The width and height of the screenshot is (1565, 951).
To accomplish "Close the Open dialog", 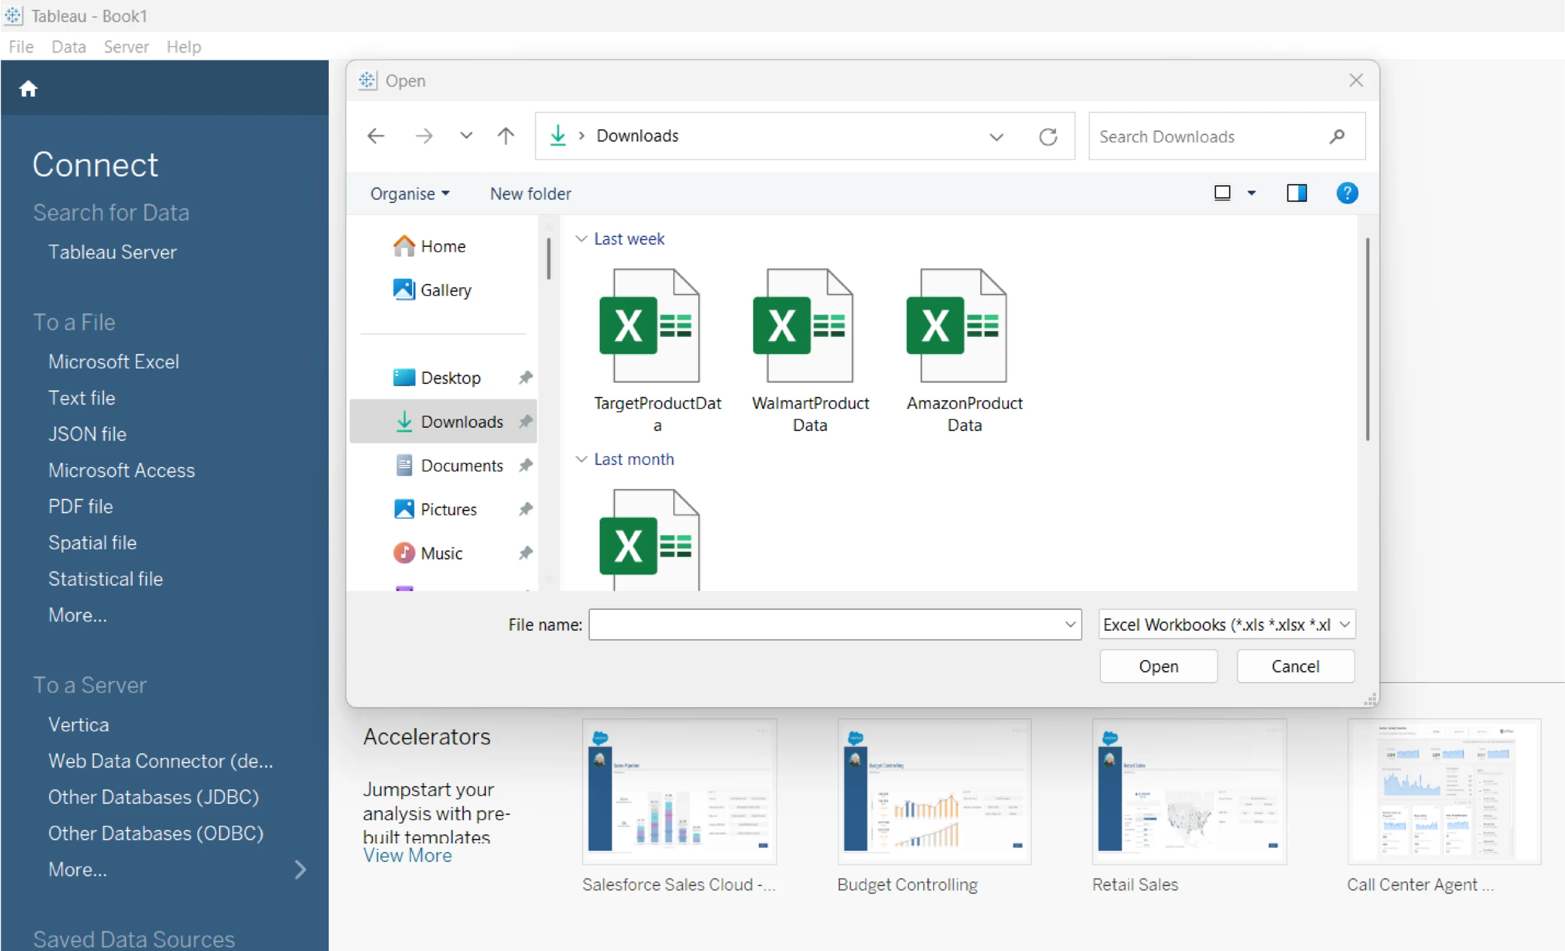I will pyautogui.click(x=1356, y=81).
